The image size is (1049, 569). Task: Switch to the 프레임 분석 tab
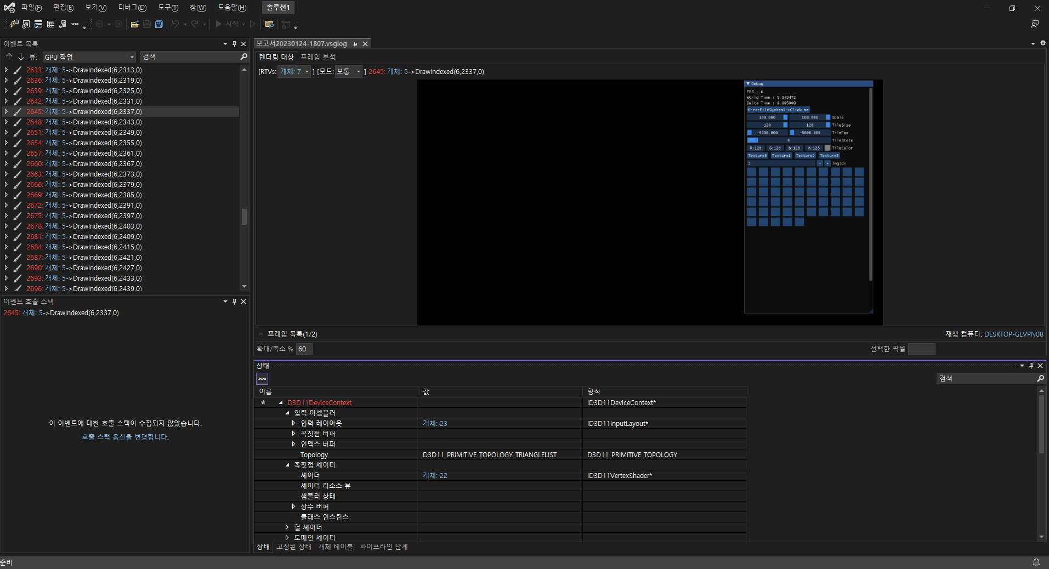point(317,57)
